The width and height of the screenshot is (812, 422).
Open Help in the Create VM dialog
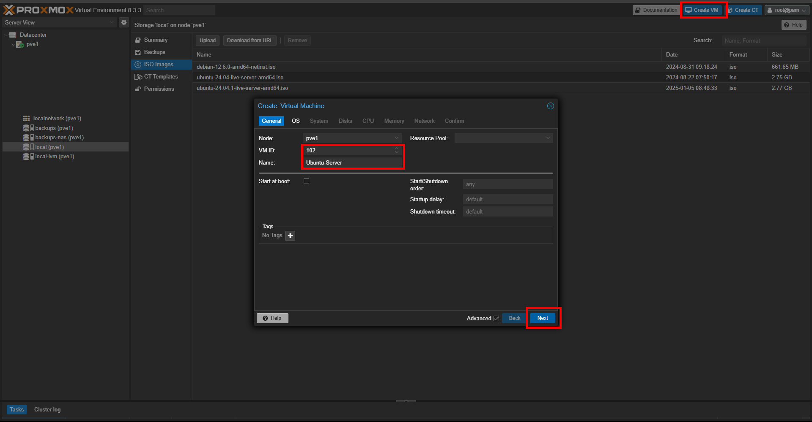coord(272,318)
